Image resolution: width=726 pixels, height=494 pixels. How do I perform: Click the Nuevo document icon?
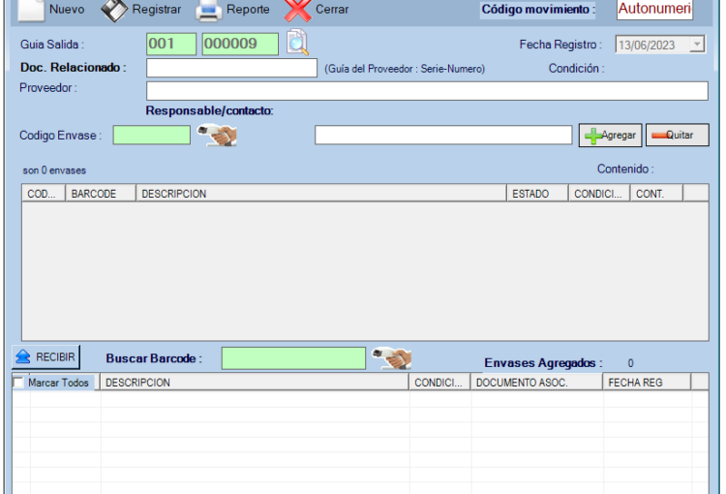(x=29, y=10)
